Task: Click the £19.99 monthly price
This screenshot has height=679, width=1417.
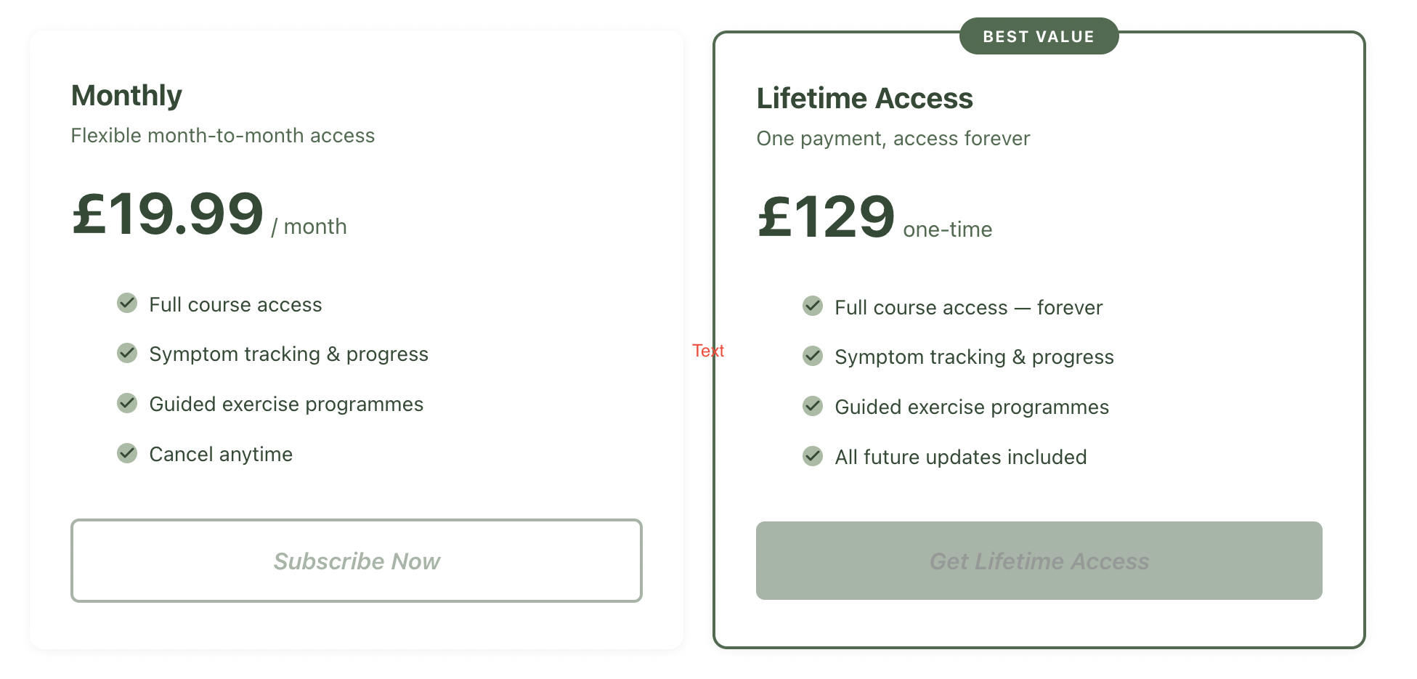Action: (x=168, y=214)
